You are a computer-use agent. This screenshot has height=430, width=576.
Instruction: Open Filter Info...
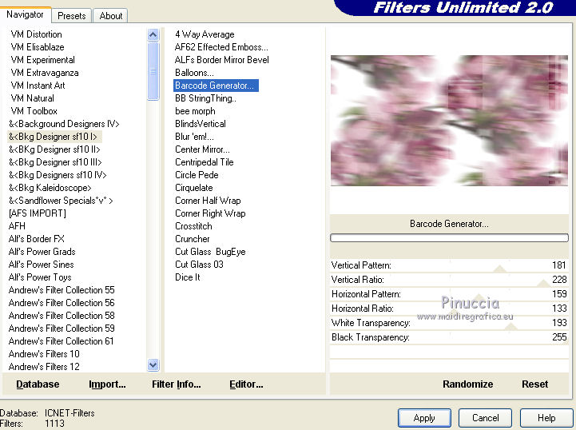point(177,384)
